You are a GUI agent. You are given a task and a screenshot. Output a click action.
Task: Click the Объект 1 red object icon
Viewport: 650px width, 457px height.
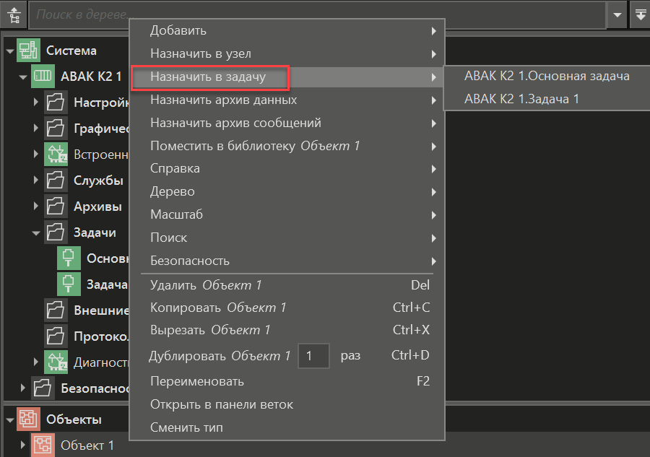43,445
